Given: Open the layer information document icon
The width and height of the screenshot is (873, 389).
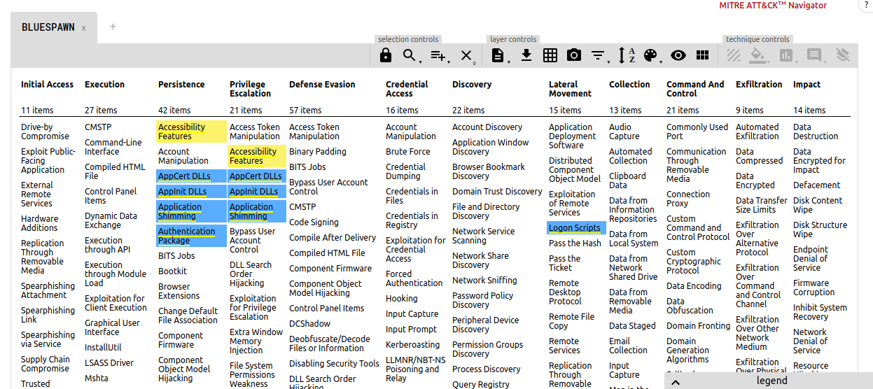Looking at the screenshot, I should [498, 56].
